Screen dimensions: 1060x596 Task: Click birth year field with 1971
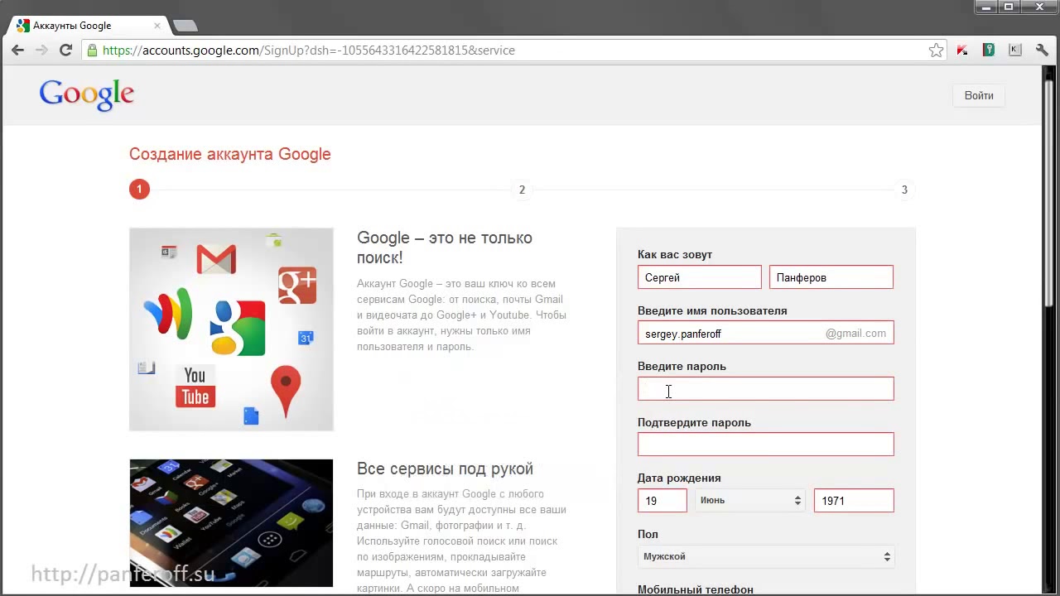(854, 500)
